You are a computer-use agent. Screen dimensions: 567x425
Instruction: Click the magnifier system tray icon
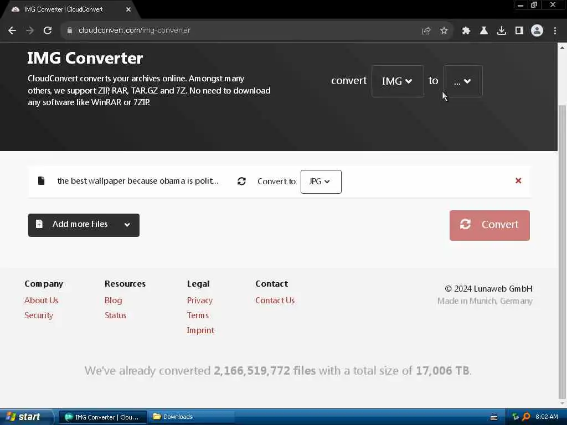point(526,417)
